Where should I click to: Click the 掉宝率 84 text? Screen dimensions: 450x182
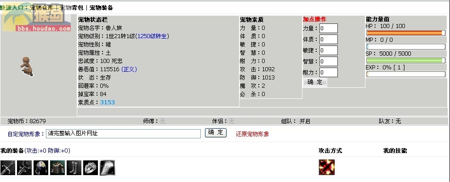click(92, 94)
